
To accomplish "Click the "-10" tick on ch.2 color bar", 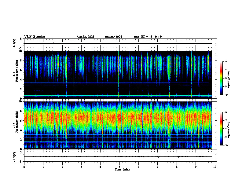I will 226,145.
